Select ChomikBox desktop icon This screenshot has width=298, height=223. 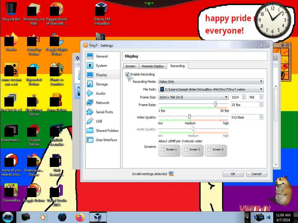point(11,193)
